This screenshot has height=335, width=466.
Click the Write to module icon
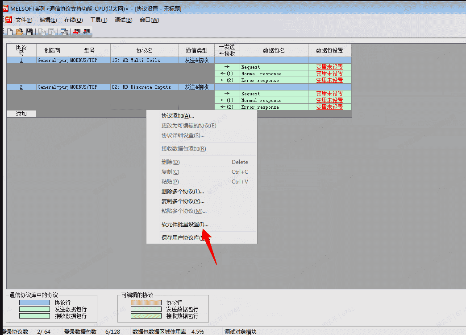point(77,32)
